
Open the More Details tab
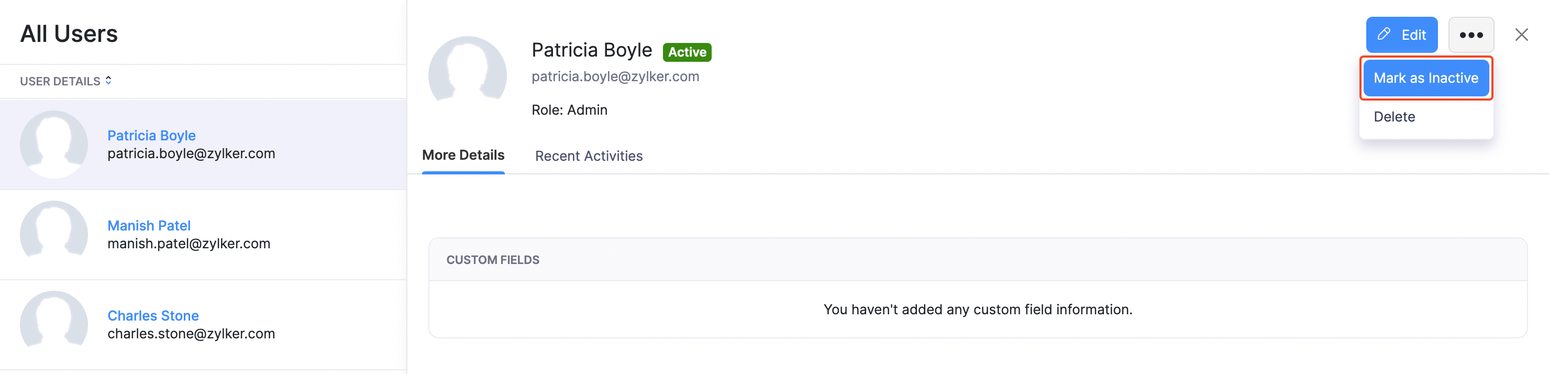point(463,155)
